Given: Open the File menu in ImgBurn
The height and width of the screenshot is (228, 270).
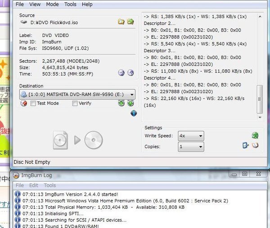Looking at the screenshot, I should click(x=19, y=4).
